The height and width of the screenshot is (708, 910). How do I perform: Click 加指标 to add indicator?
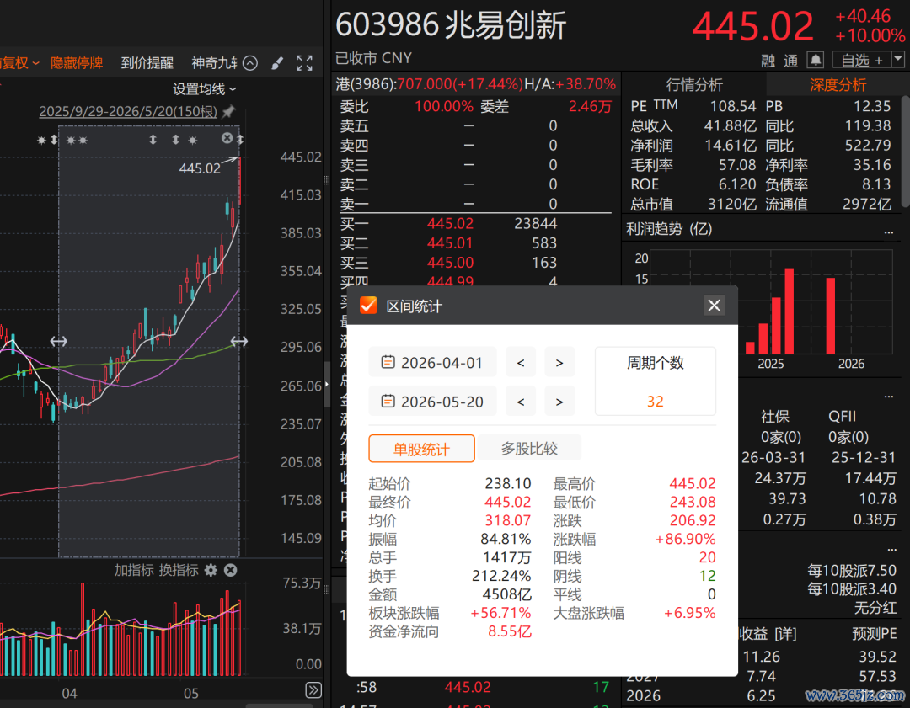[x=134, y=570]
